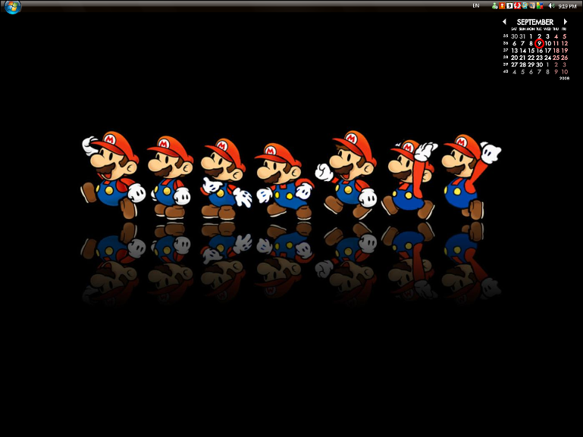Select September 14 in the calendar
583x437 pixels.
pos(523,51)
